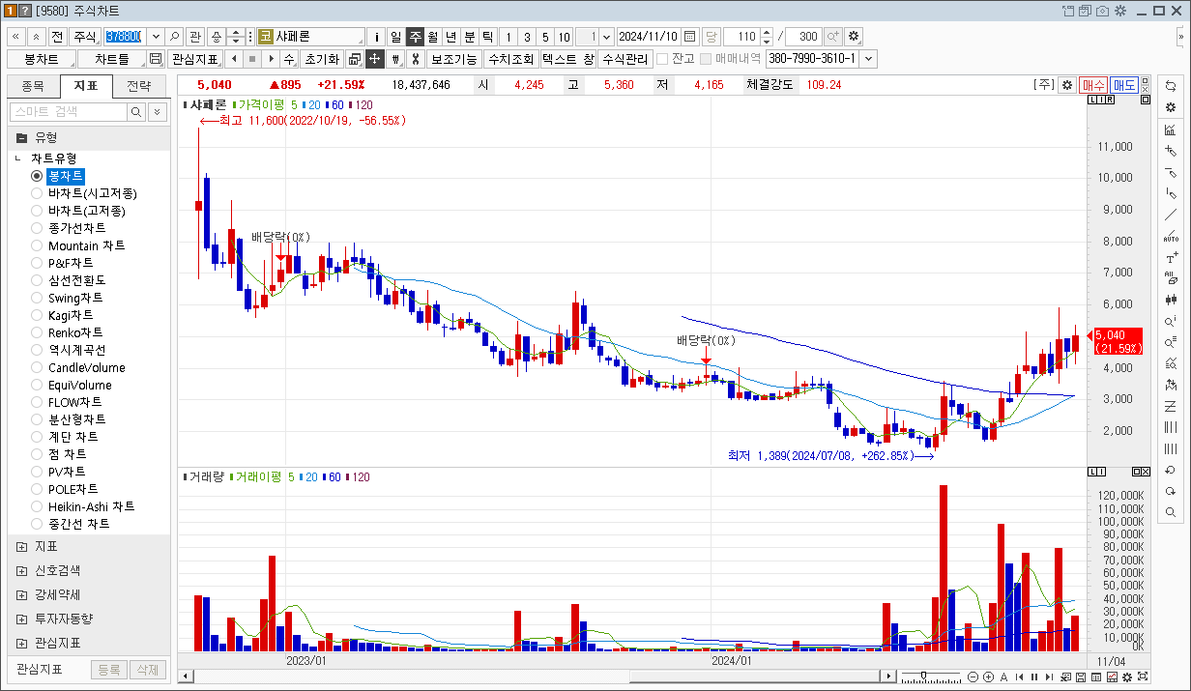The width and height of the screenshot is (1191, 691).
Task: Click redo arrow in right toolbar
Action: 1171,492
